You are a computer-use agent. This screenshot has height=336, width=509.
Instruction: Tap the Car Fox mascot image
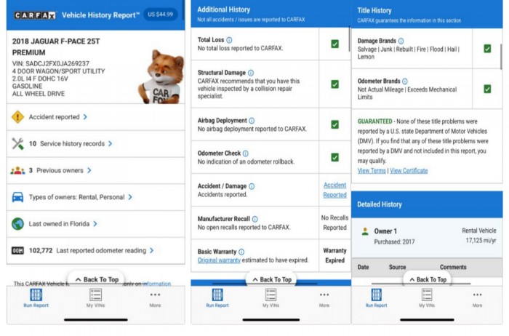pyautogui.click(x=161, y=77)
